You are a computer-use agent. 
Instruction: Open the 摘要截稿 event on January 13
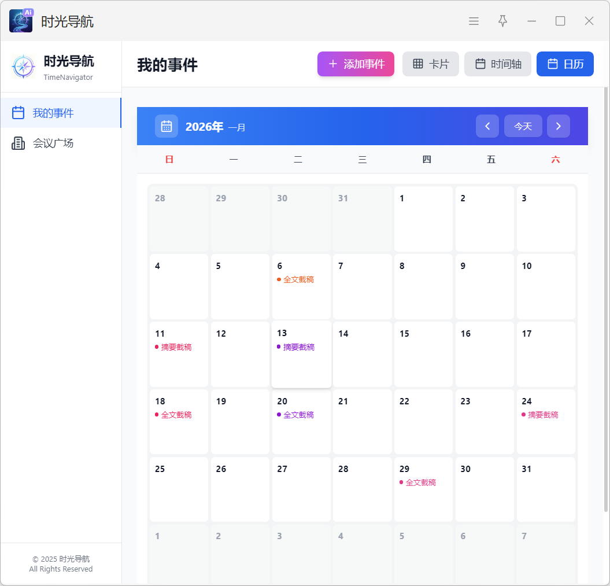click(x=298, y=347)
